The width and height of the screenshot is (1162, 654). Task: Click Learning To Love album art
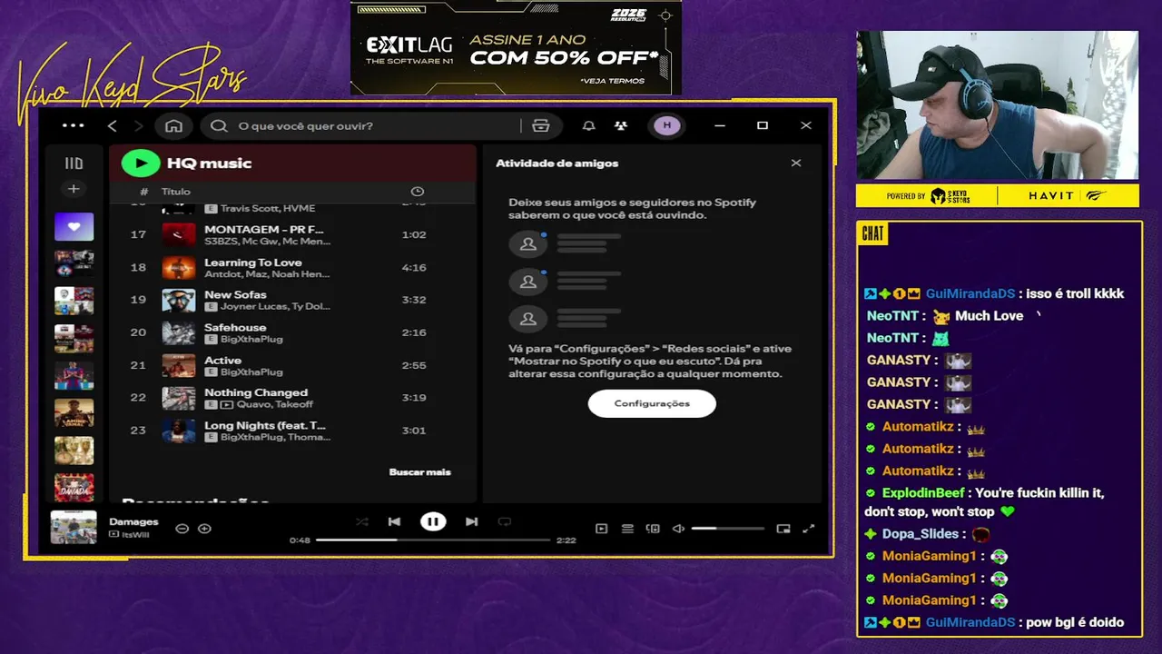pyautogui.click(x=179, y=268)
